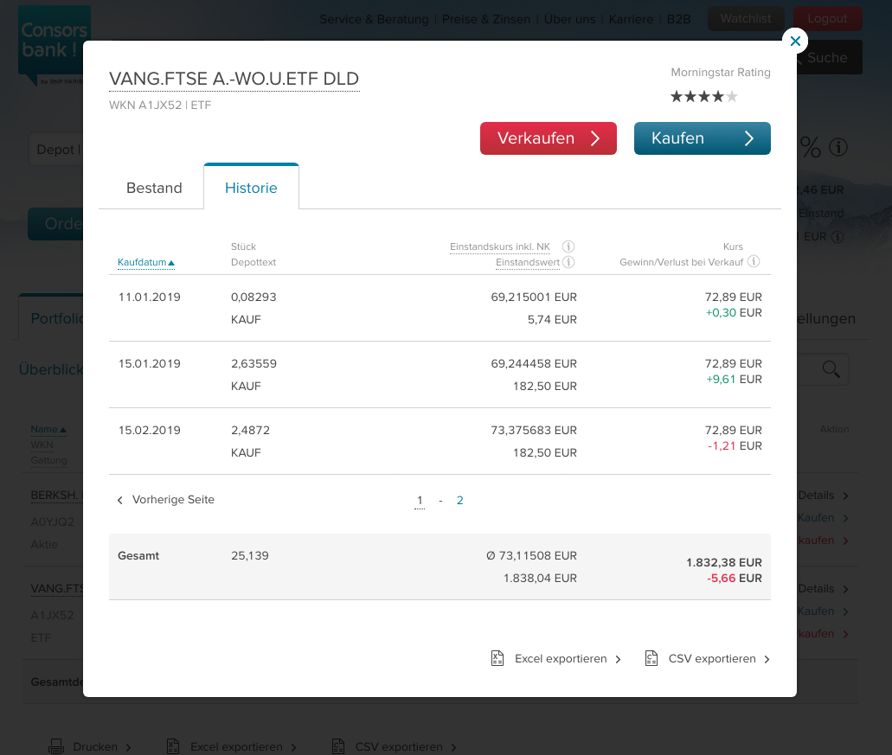The width and height of the screenshot is (892, 755).
Task: Go to page 2 of history
Action: coord(459,500)
